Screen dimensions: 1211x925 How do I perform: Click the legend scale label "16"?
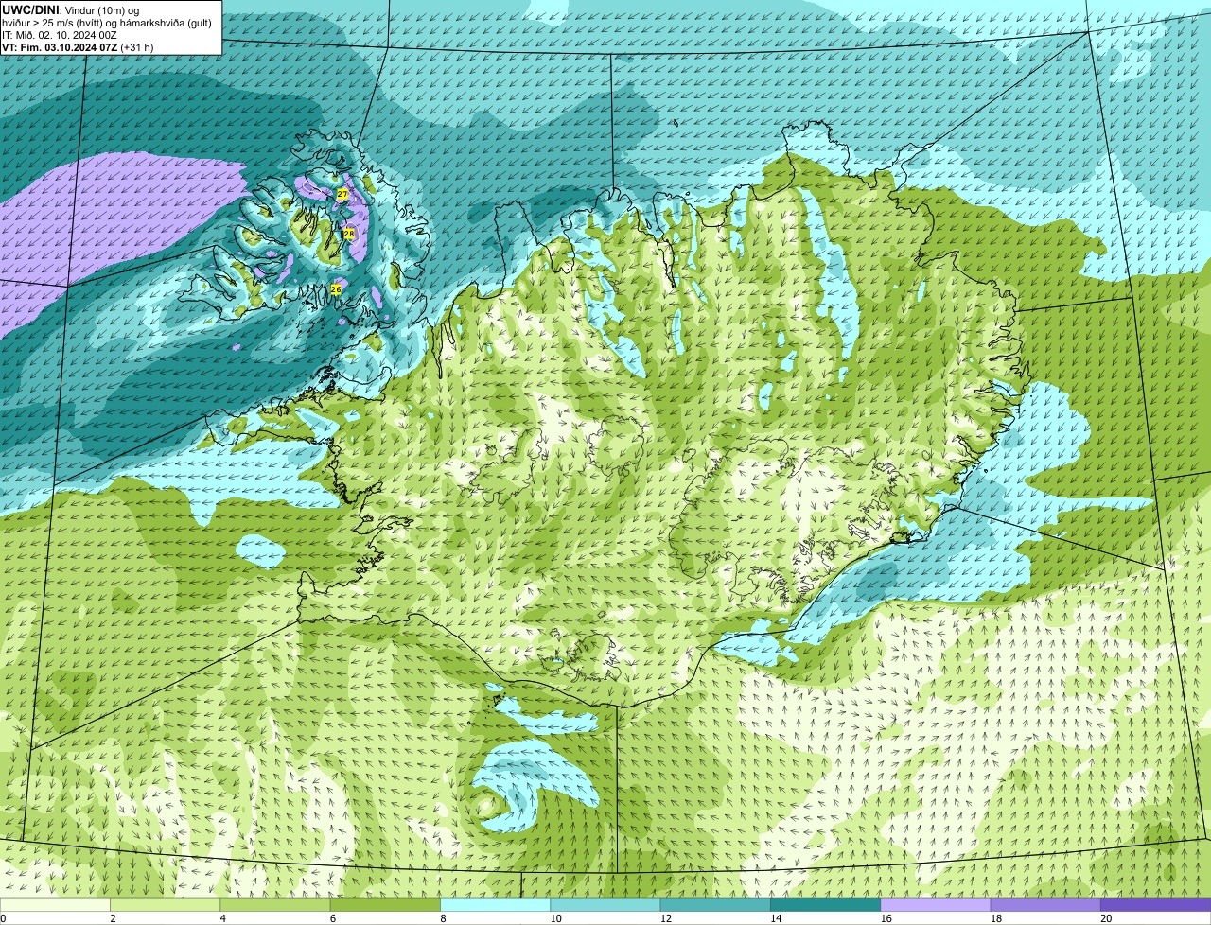886,918
